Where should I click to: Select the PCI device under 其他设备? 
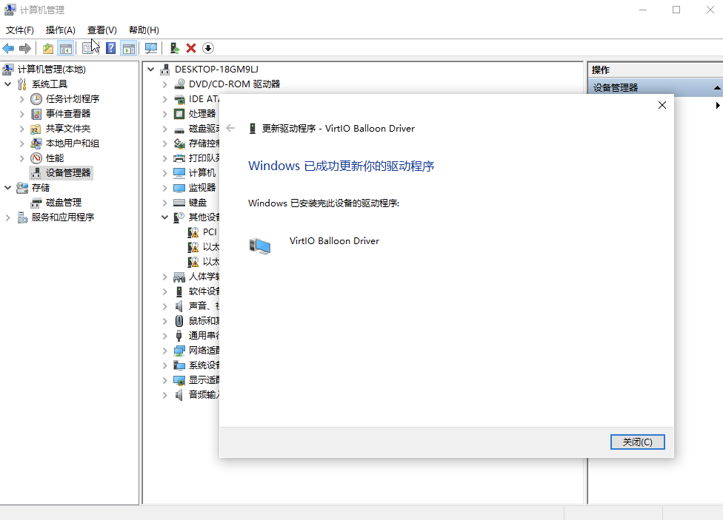point(209,232)
